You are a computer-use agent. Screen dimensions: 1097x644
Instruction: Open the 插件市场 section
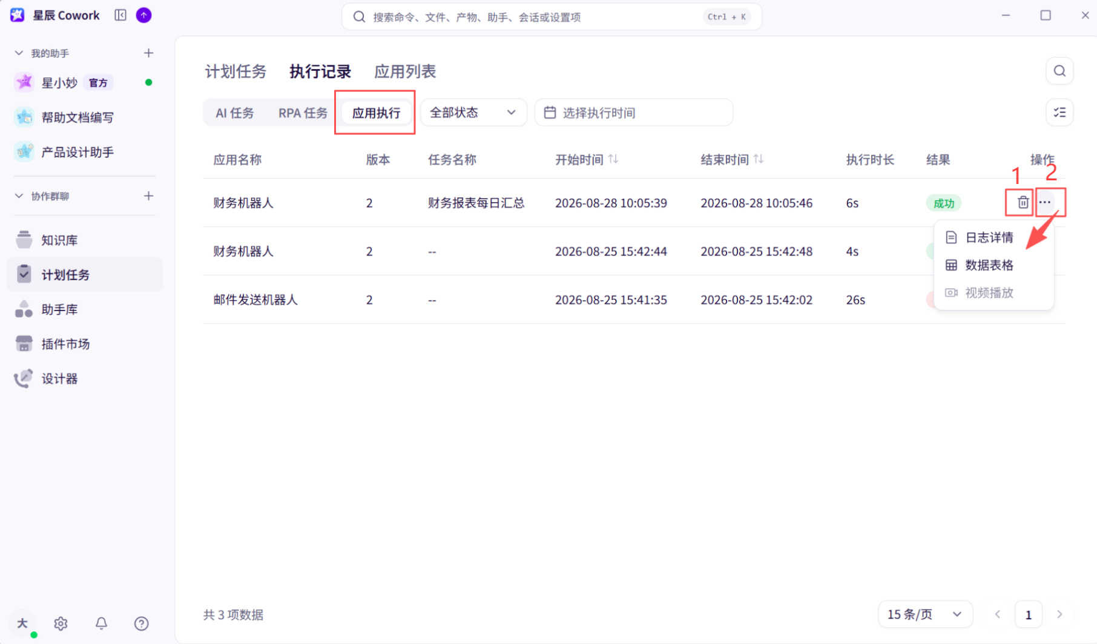point(85,344)
